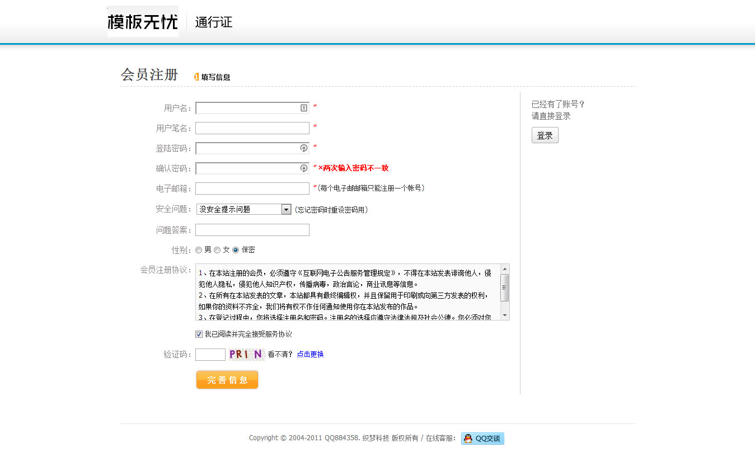Viewport: 755px width, 457px height.
Task: Uncheck 我已阅读并完全接受服务协议 checkbox
Action: pyautogui.click(x=199, y=334)
